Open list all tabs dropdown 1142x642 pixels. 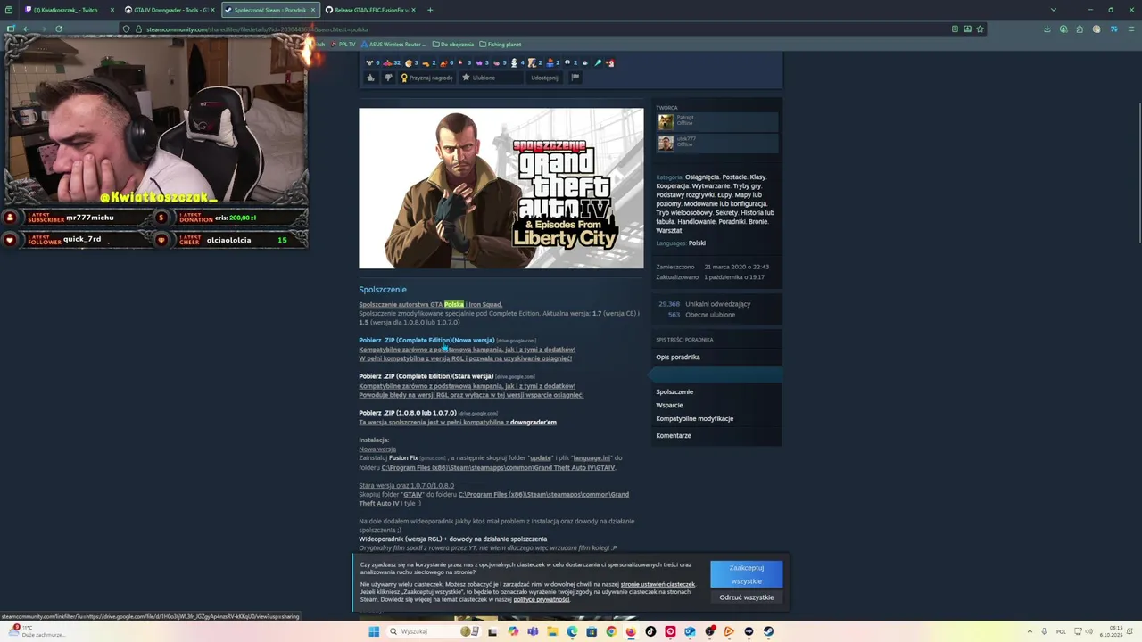coord(1053,10)
